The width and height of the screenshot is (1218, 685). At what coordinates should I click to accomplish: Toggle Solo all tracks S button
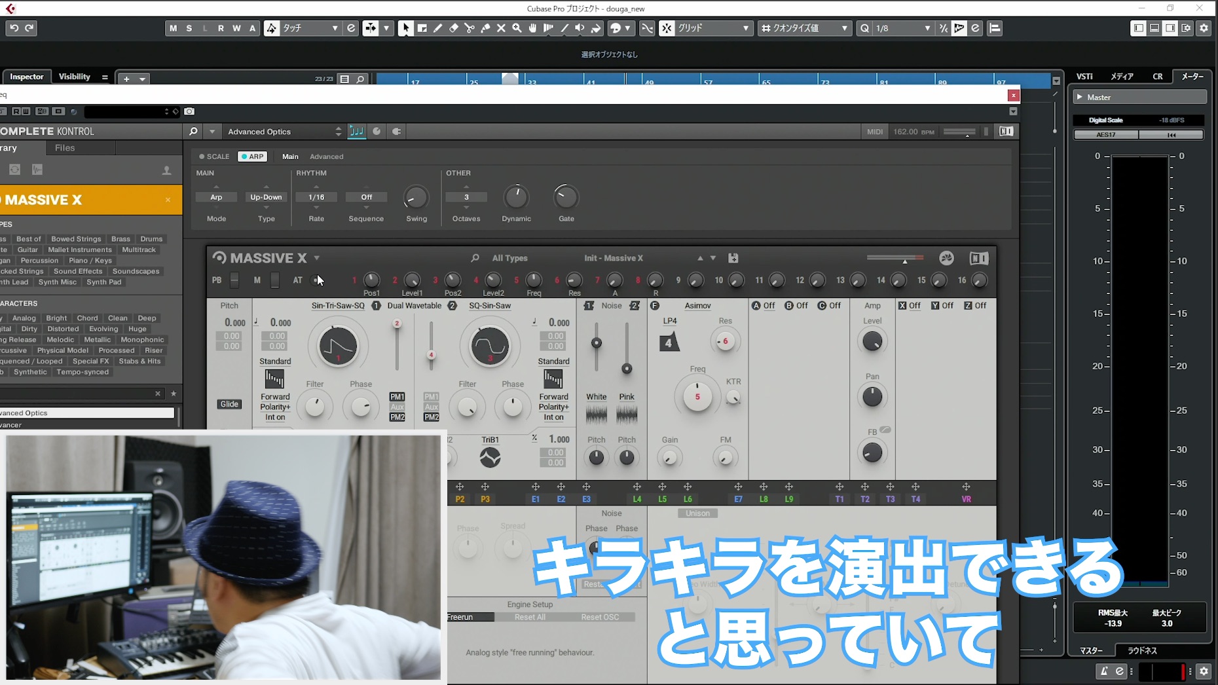189,28
